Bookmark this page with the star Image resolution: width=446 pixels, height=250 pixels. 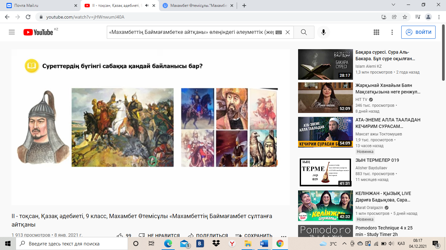[405, 17]
